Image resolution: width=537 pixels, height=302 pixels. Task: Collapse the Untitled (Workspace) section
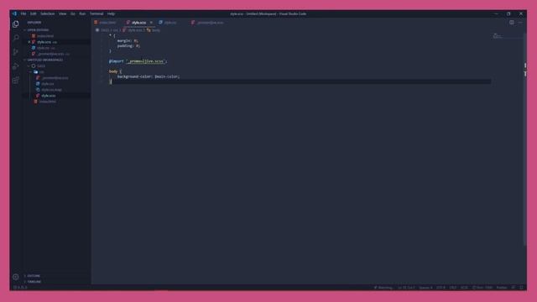44,60
